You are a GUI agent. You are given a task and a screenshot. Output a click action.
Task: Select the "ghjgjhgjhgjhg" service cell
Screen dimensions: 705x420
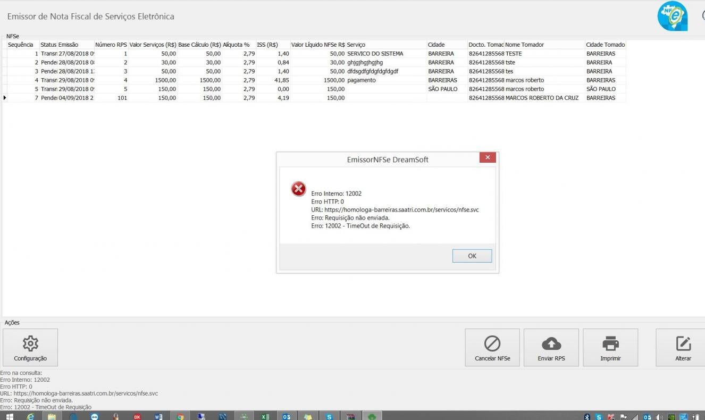pyautogui.click(x=386, y=63)
